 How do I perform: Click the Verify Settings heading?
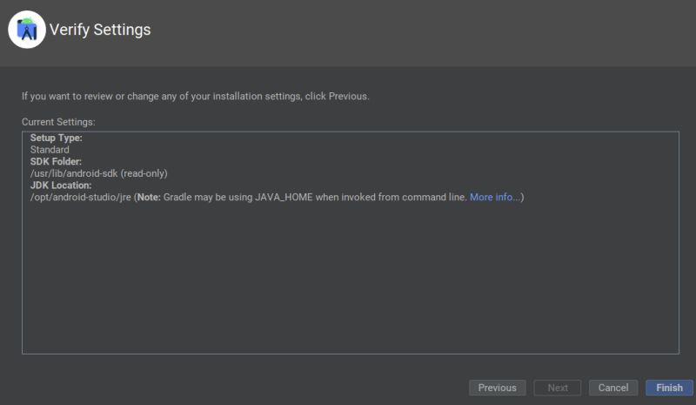100,30
